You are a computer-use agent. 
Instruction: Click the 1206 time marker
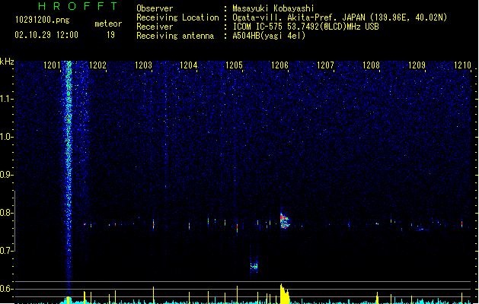(279, 65)
